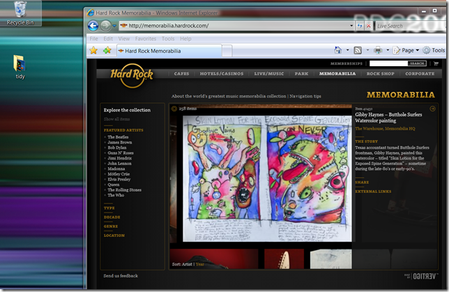The width and height of the screenshot is (449, 292).
Task: Go to PARK navigation item
Action: (x=301, y=74)
